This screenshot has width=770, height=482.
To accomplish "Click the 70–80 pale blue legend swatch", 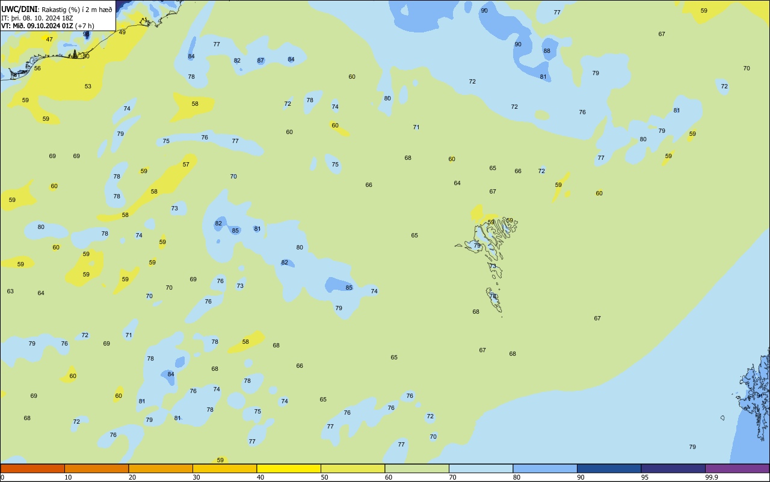I will click(481, 468).
